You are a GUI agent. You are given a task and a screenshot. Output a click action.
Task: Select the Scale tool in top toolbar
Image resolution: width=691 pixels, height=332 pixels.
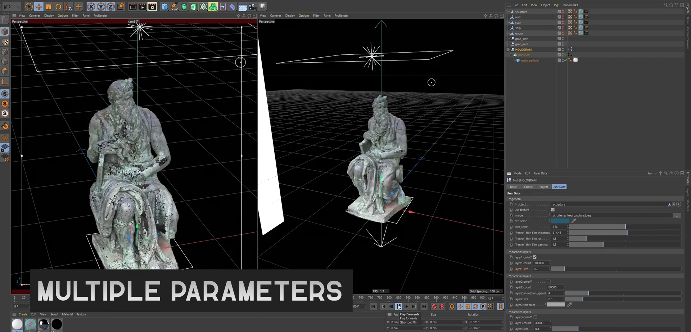click(48, 6)
